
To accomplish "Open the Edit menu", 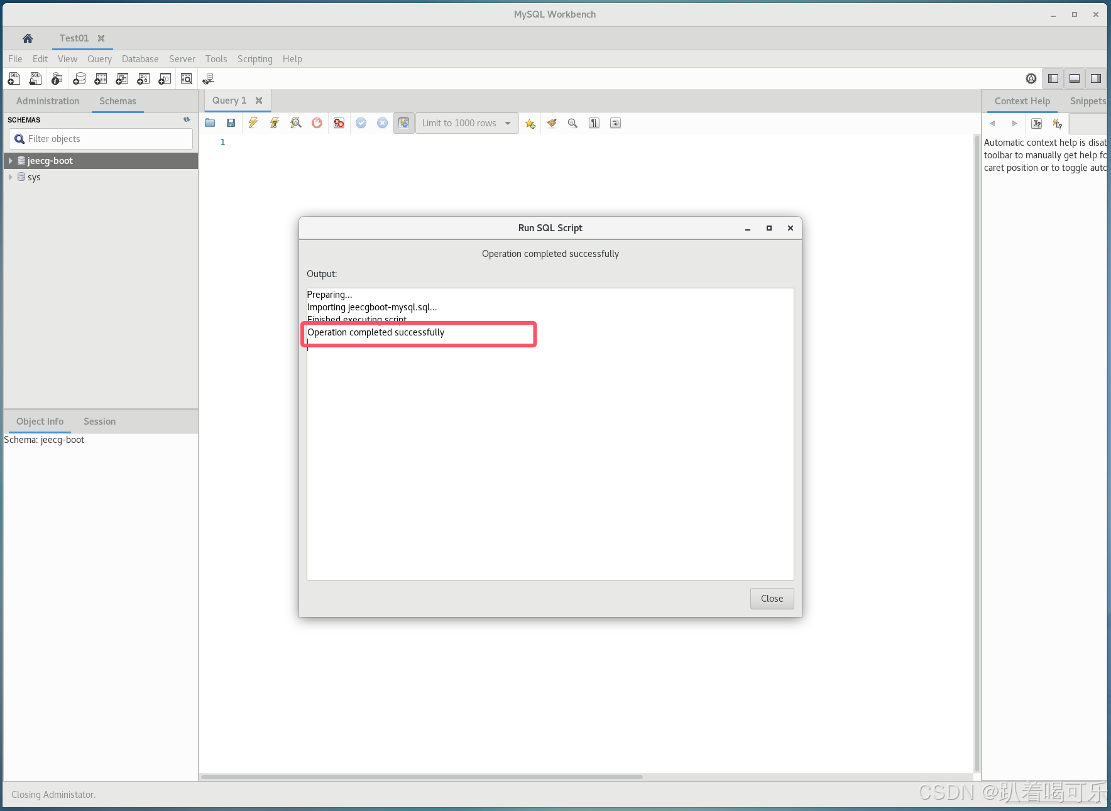I will click(40, 59).
